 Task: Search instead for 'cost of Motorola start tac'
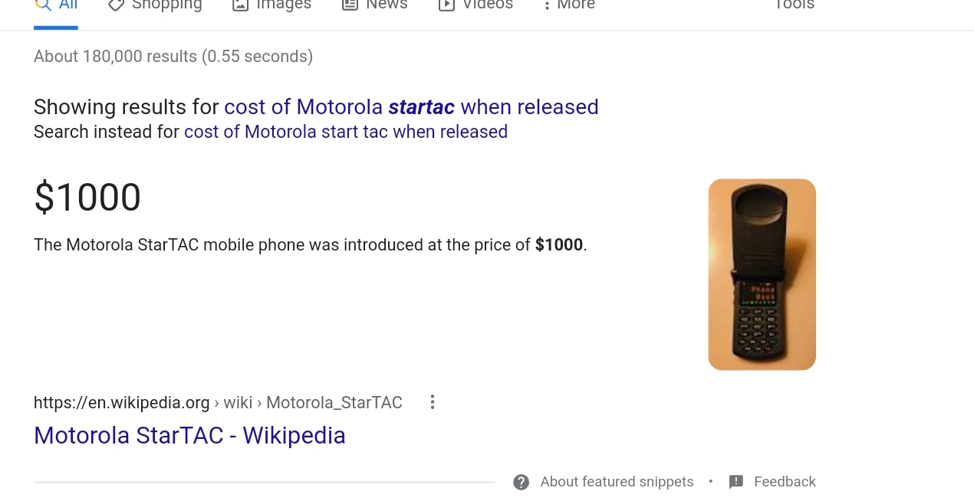[346, 132]
